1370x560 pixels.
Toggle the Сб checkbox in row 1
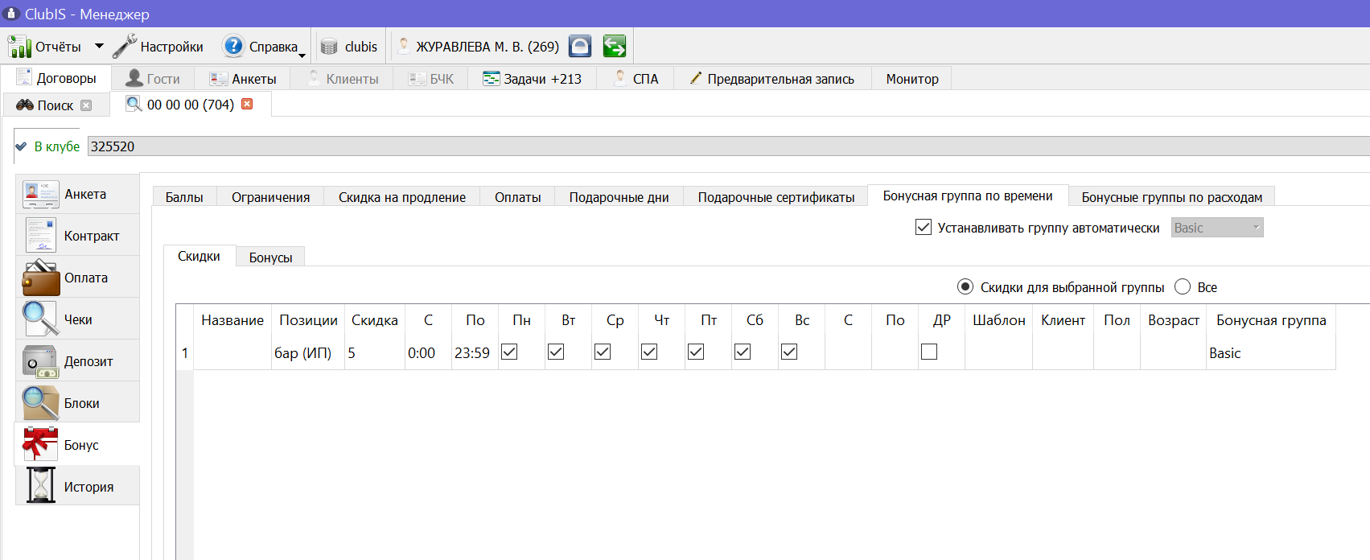[743, 352]
